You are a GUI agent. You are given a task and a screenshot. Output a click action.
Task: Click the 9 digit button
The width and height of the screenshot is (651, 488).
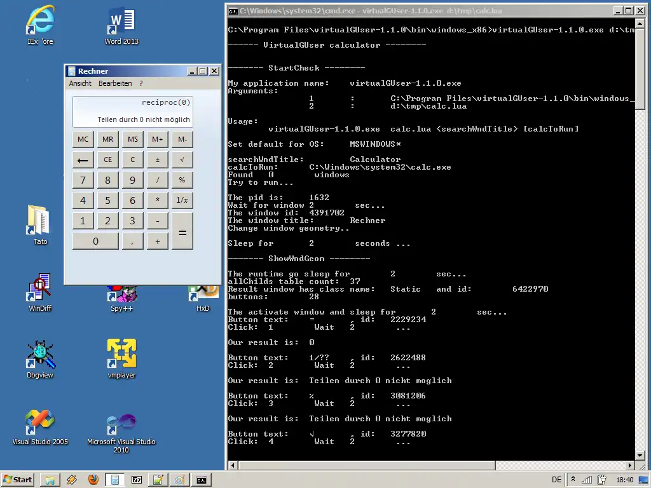coord(133,180)
